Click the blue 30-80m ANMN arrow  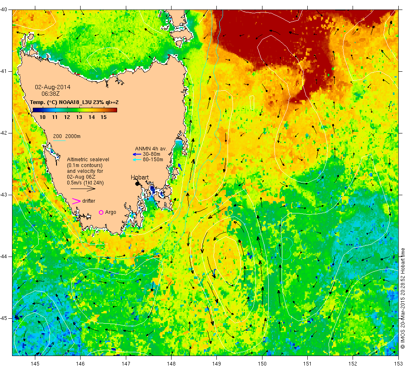click(137, 154)
